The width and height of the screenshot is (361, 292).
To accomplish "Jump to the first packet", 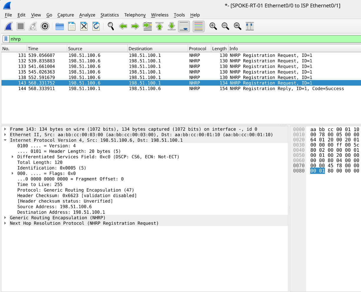I will pyautogui.click(x=159, y=26).
